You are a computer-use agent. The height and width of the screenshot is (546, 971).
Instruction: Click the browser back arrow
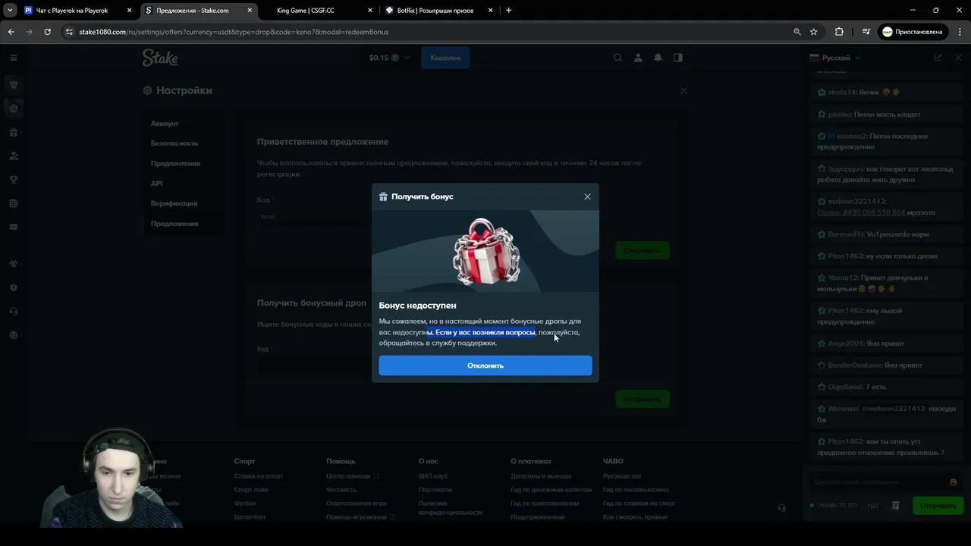11,32
